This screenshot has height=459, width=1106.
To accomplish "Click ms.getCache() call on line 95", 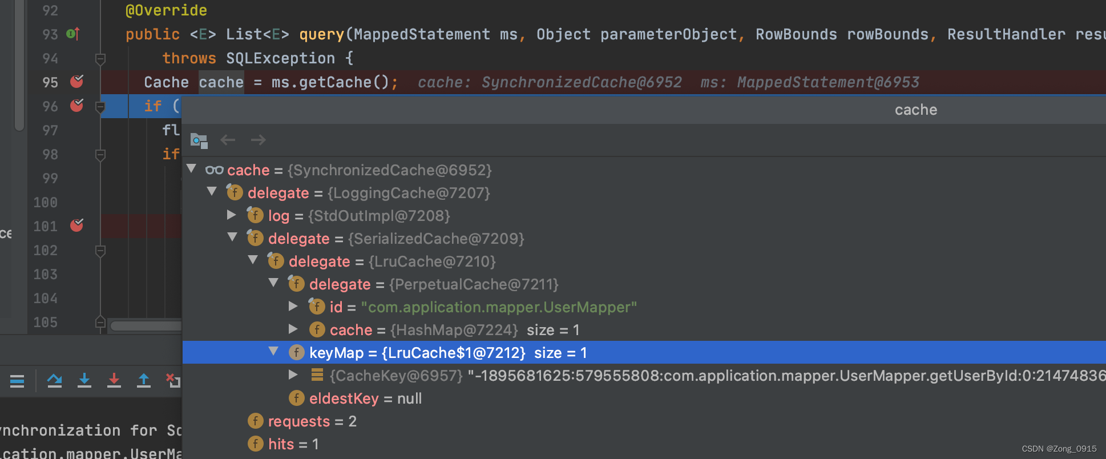I will 330,82.
